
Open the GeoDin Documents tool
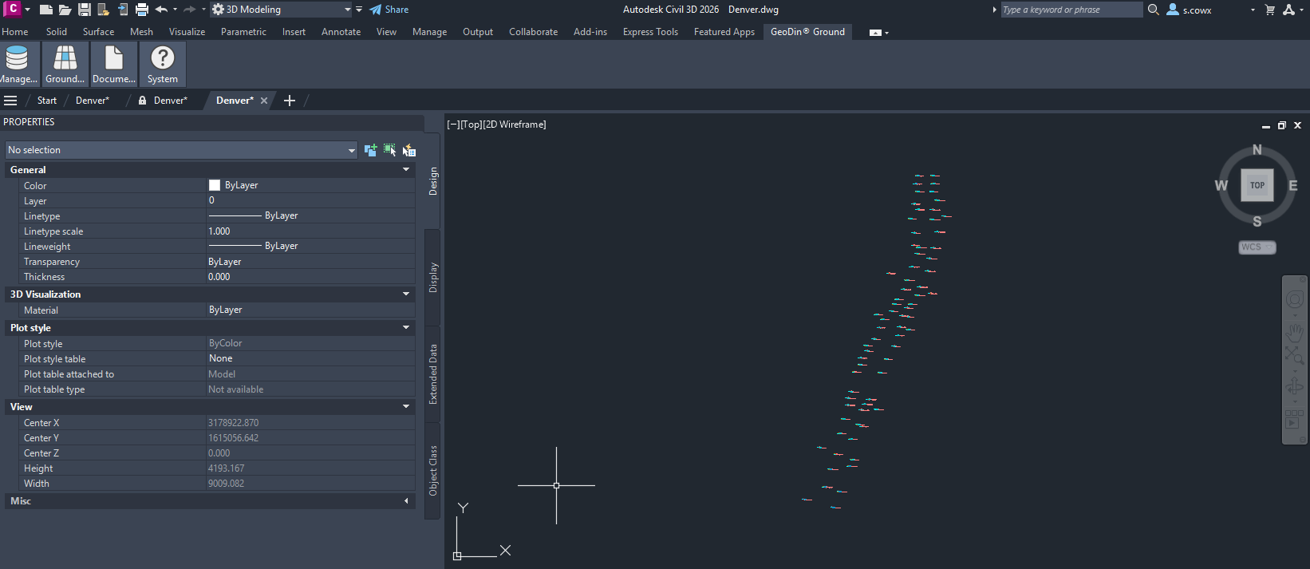click(114, 64)
